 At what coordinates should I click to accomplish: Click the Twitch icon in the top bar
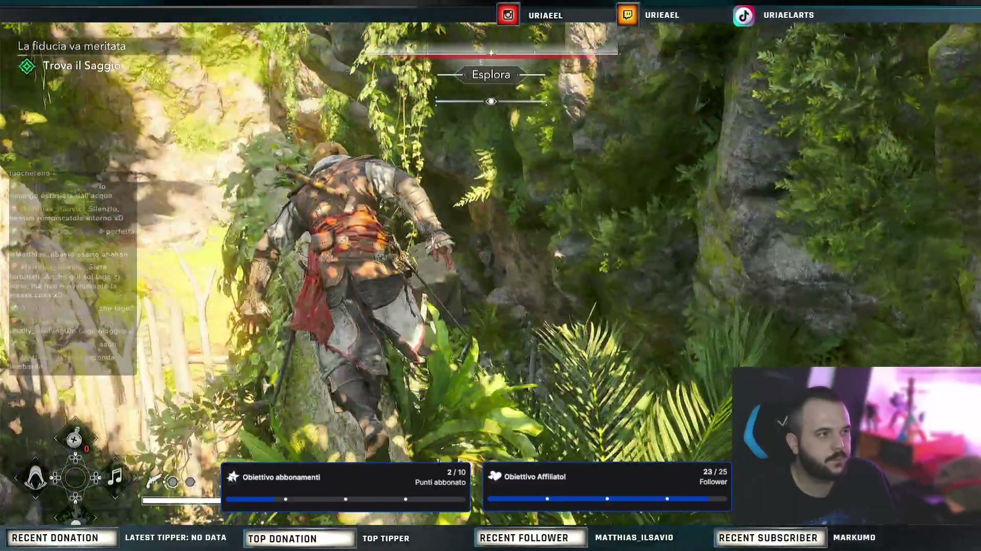(627, 15)
